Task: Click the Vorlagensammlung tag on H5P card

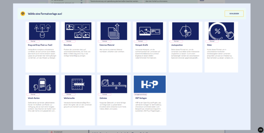Action: (x=140, y=94)
